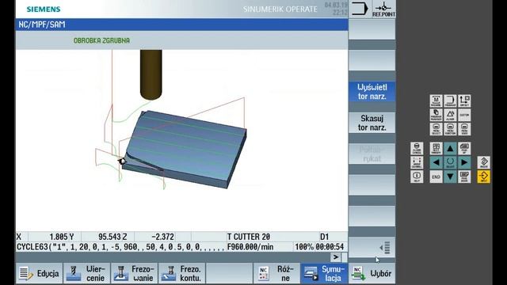Viewport: 507px width, 285px height.
Task: Click the back-to-list arrow icon in the right softkey column
Action: tap(385, 248)
